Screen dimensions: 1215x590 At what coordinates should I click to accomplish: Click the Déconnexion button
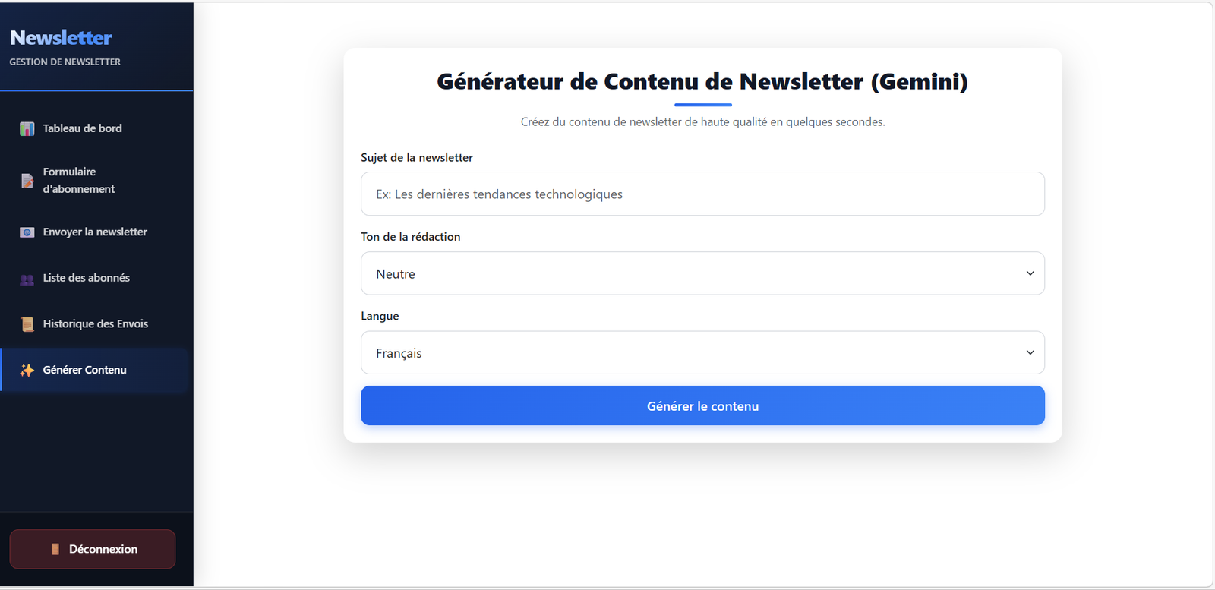(x=93, y=548)
